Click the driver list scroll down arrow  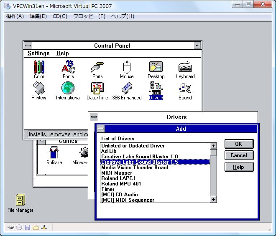(213, 199)
